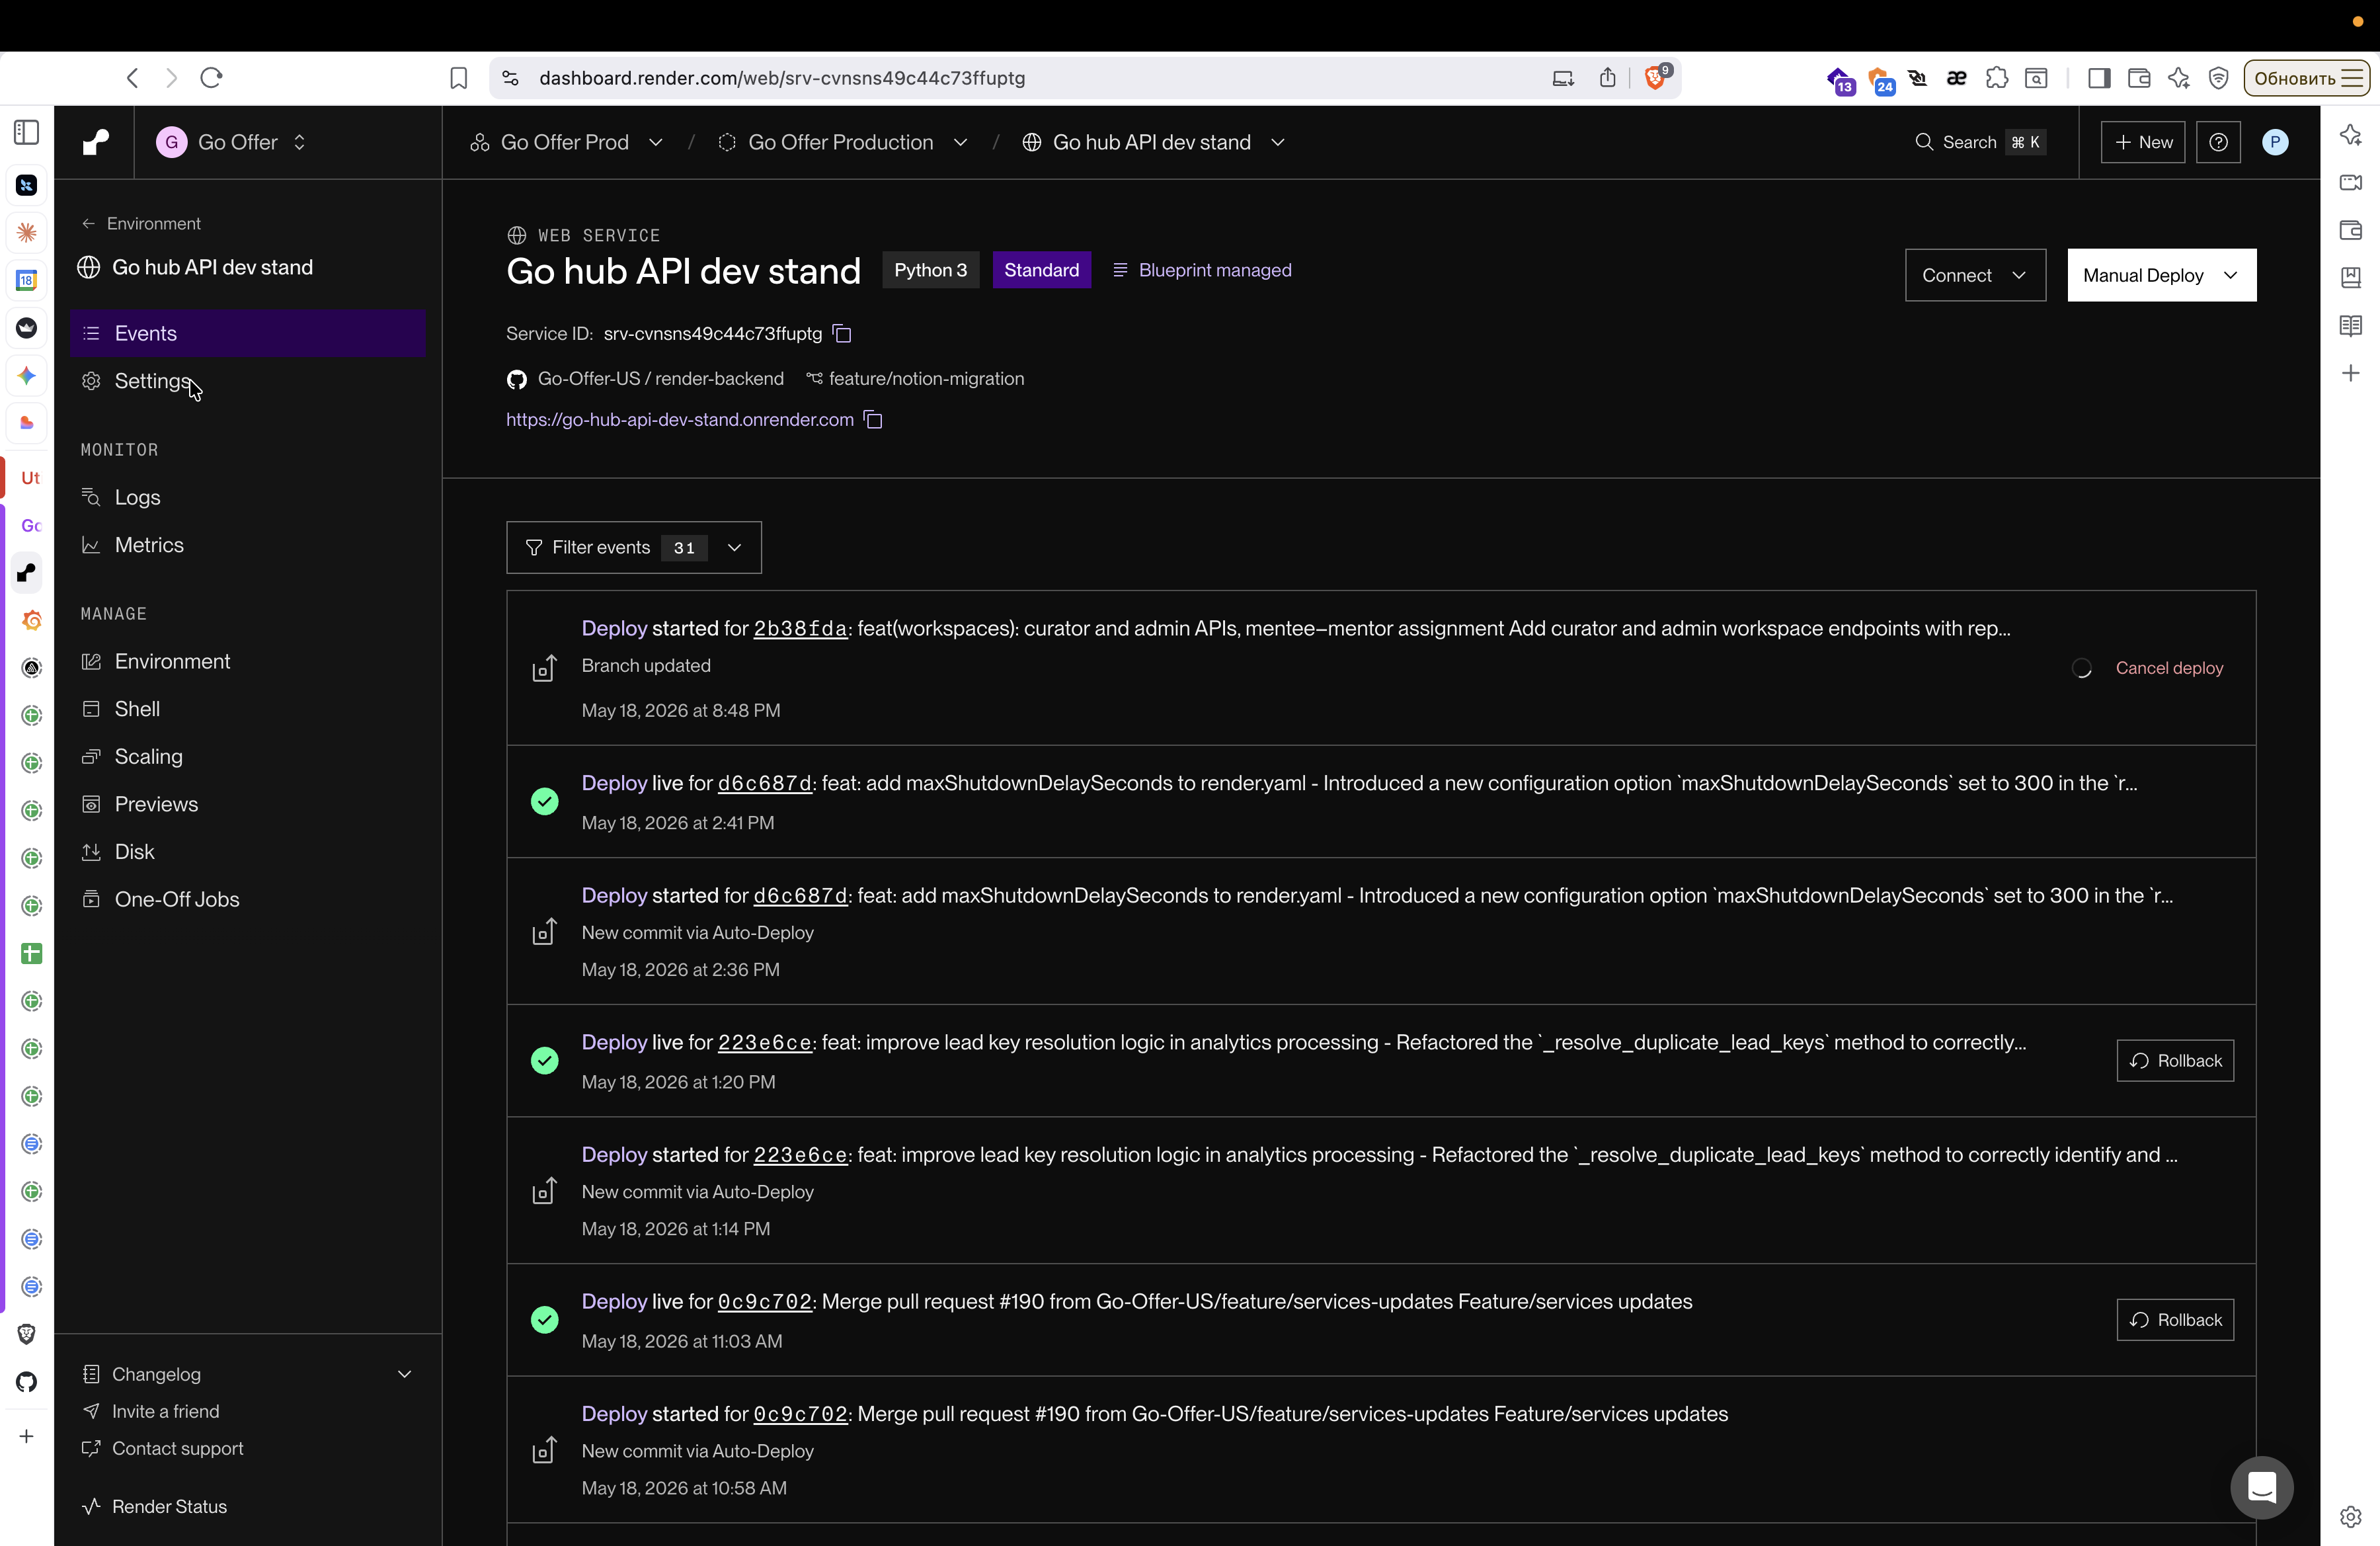The image size is (2380, 1546).
Task: Open Logs under Monitor
Action: (x=247, y=497)
